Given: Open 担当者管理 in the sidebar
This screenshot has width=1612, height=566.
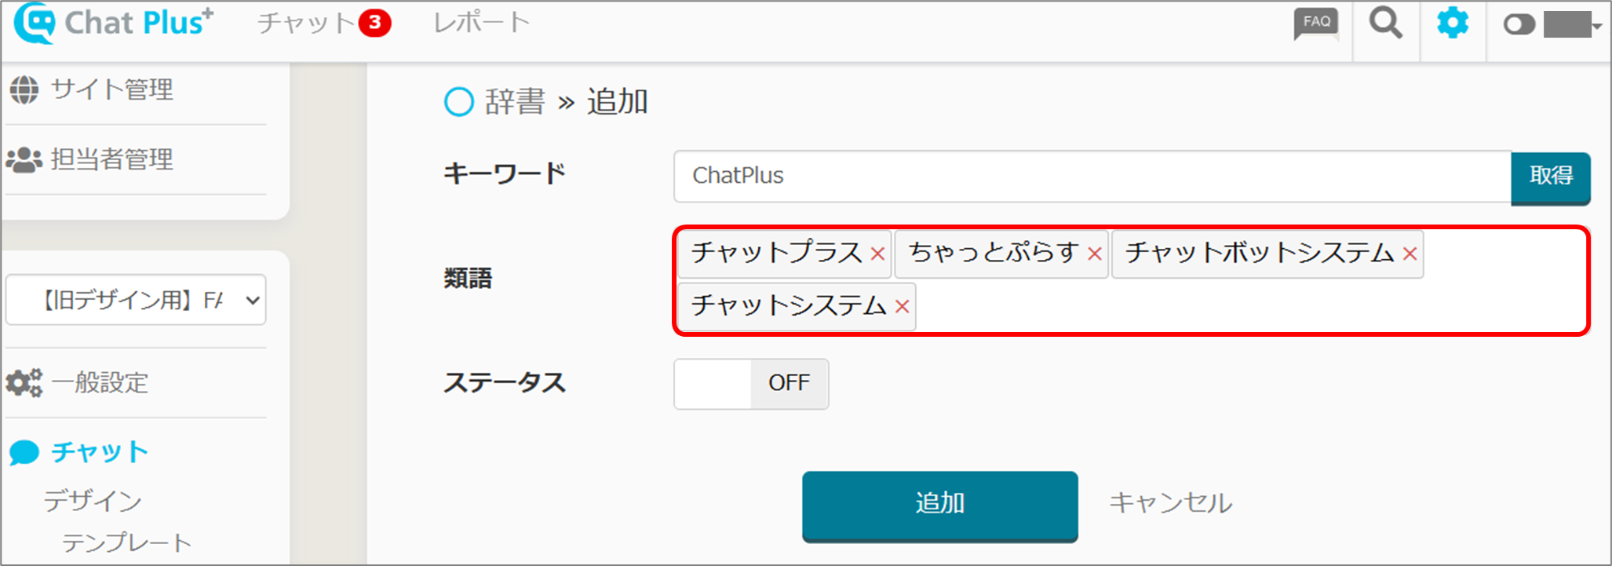Looking at the screenshot, I should [111, 159].
